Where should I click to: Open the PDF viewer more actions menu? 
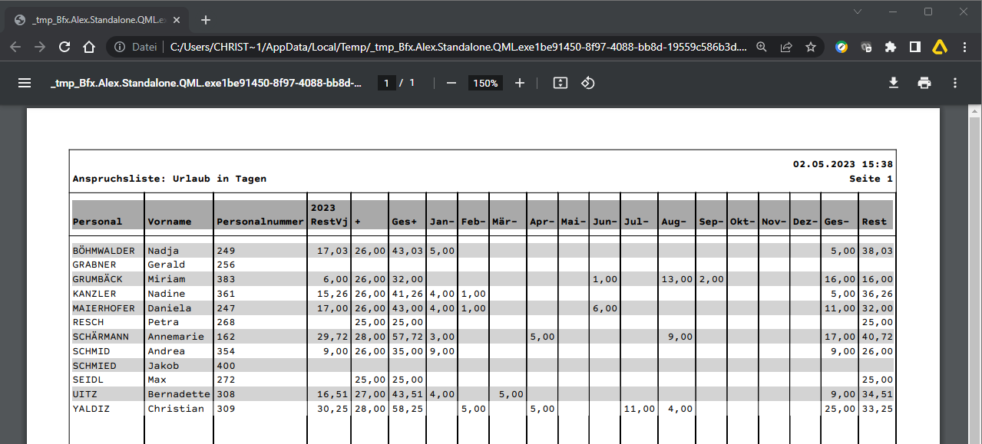coord(955,83)
